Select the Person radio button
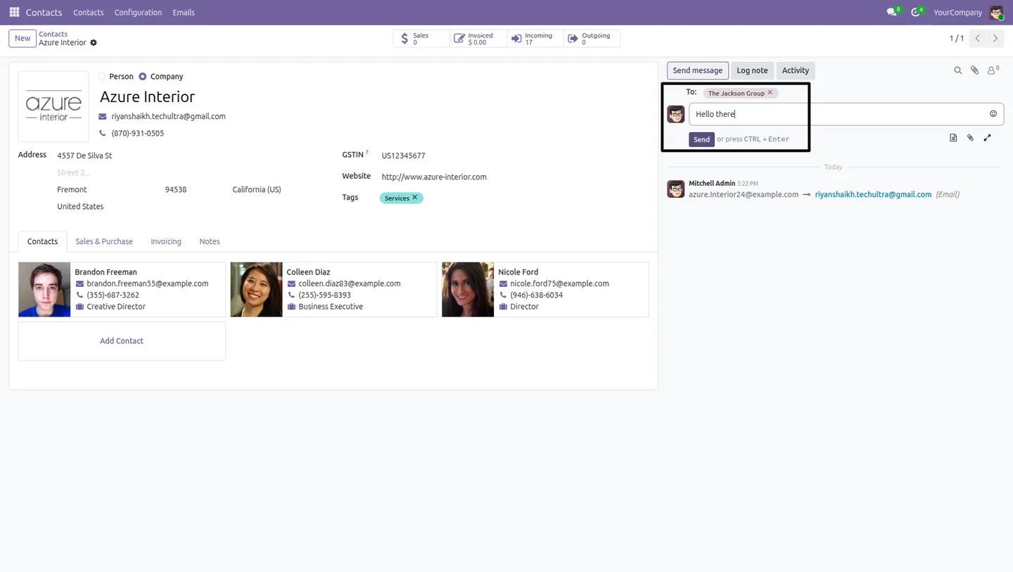This screenshot has width=1013, height=572. [x=102, y=77]
